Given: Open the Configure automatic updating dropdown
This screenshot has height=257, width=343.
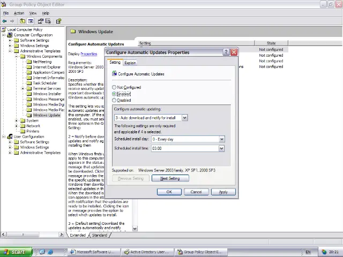Looking at the screenshot, I should (184, 118).
